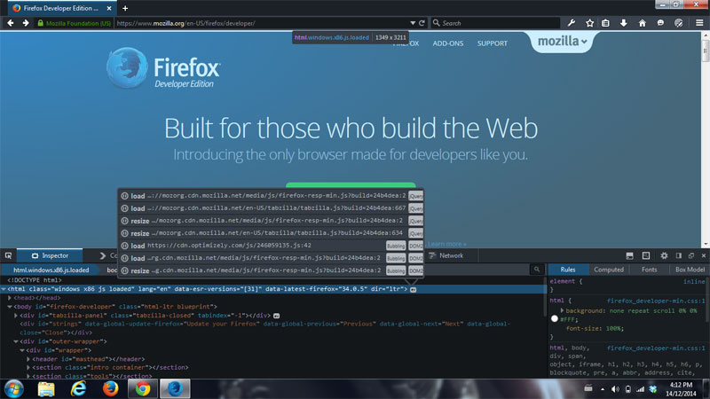Switch to the Console tab
The height and width of the screenshot is (399, 710).
click(x=108, y=255)
